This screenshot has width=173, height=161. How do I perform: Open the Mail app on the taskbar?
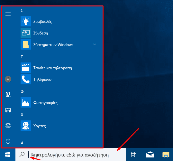coord(150,155)
